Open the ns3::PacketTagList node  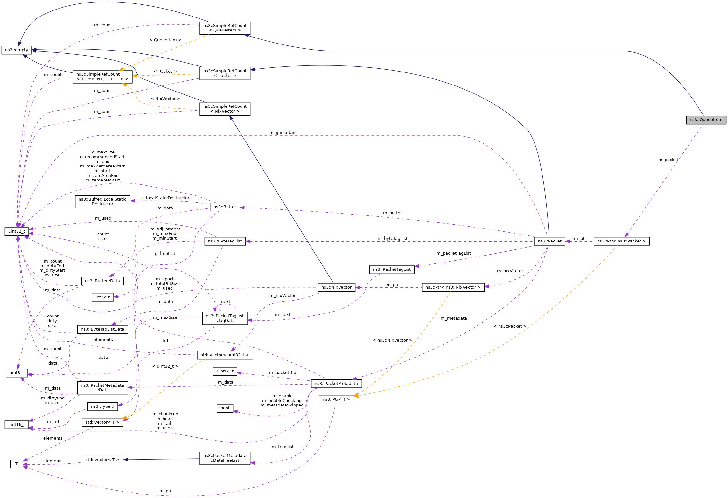[x=392, y=269]
